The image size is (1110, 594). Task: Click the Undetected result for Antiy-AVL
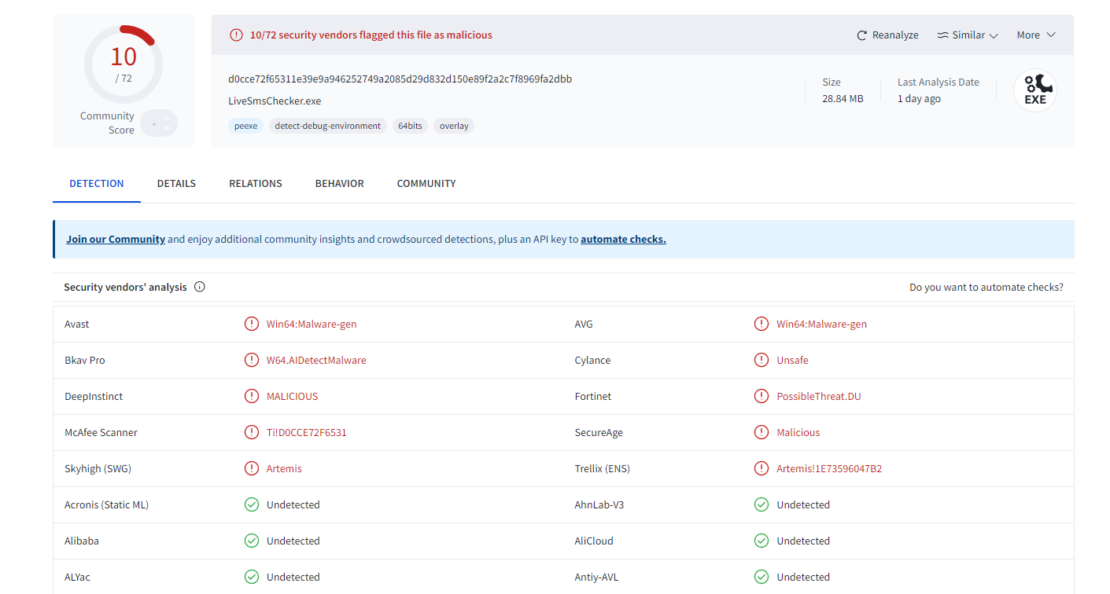coord(802,577)
